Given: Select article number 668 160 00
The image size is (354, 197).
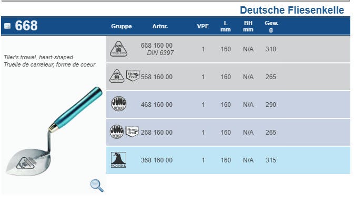Looking at the screenshot, I should click(x=157, y=46).
